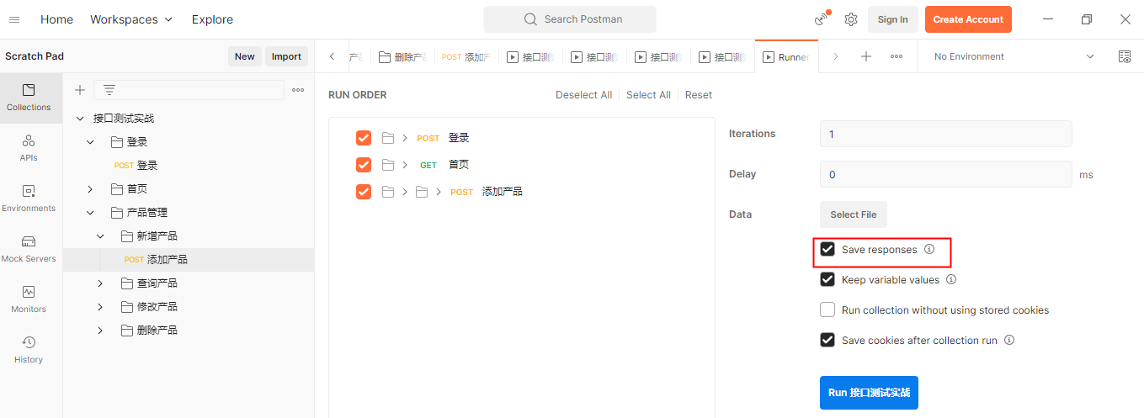The image size is (1144, 418).
Task: Click folder icon in 首页 run order row
Action: click(x=388, y=165)
